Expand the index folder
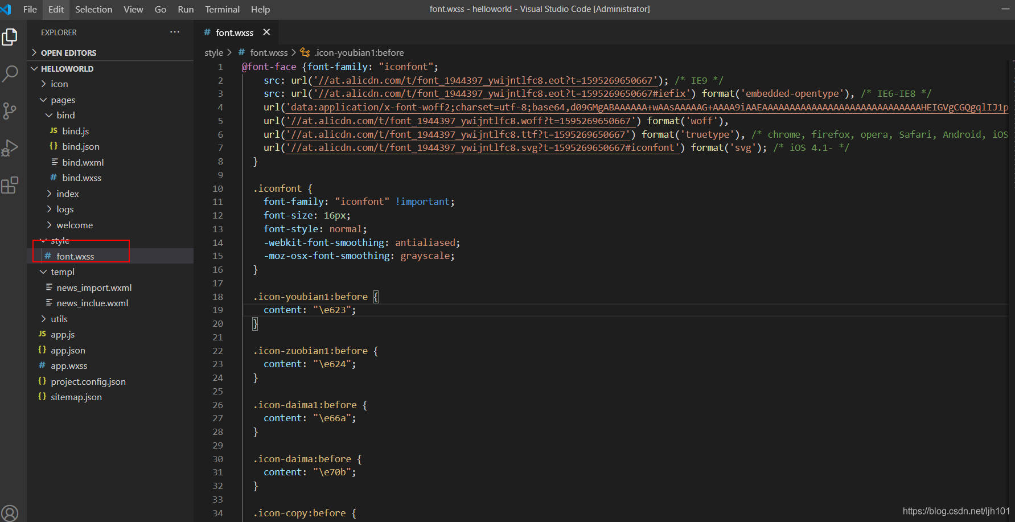Screen dimensions: 1015x522 [x=67, y=194]
